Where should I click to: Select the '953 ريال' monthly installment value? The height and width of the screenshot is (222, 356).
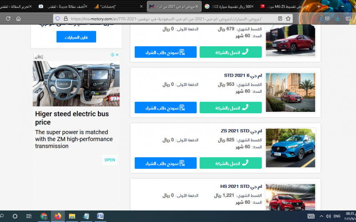(226, 84)
